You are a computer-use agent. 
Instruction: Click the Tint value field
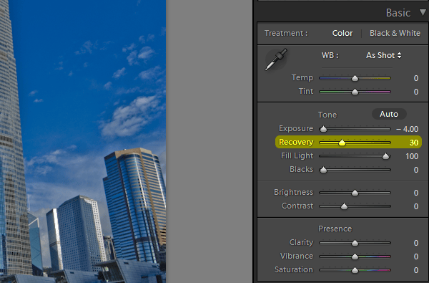416,92
